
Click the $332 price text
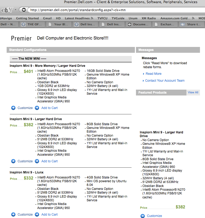tap(28, 178)
